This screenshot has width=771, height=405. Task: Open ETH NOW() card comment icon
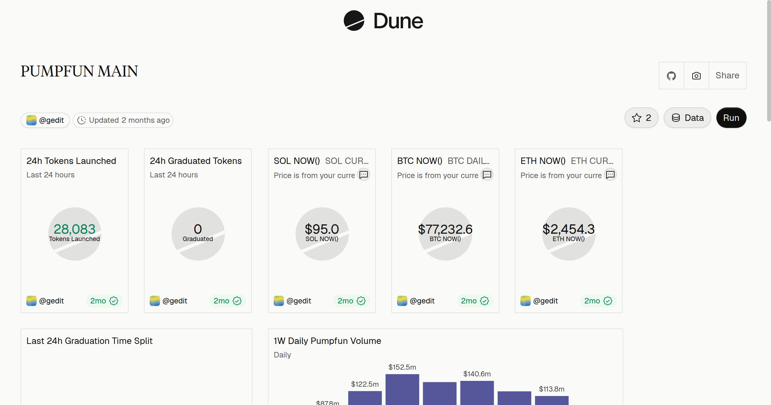click(x=610, y=175)
